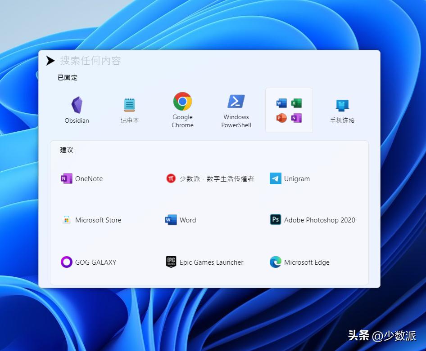Launch pinned Windows PowerShell
The image size is (426, 351).
click(236, 110)
